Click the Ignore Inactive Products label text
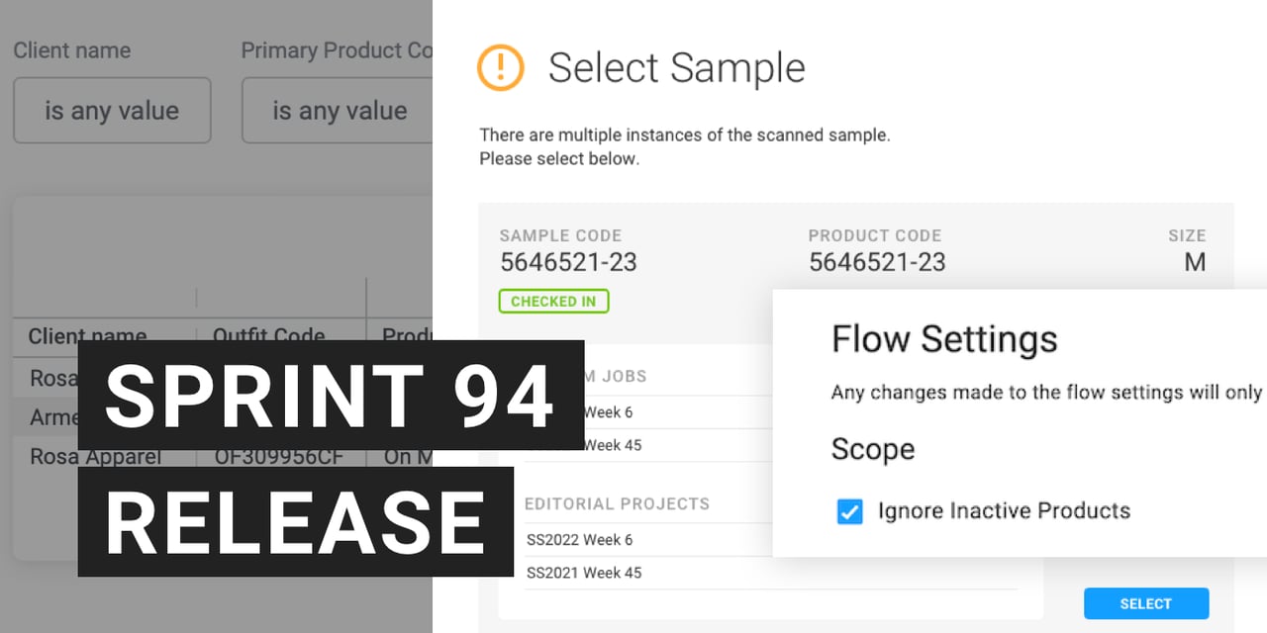Screen dimensions: 1267x633 (1004, 511)
